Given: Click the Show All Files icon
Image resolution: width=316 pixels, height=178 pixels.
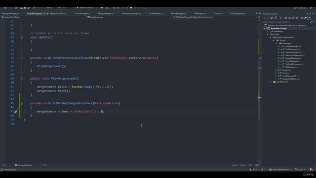Looking at the screenshot, I should [x=297, y=18].
